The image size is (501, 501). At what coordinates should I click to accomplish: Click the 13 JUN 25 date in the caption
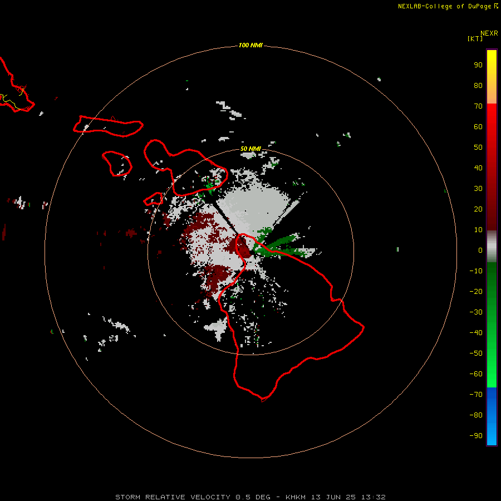tap(333, 497)
